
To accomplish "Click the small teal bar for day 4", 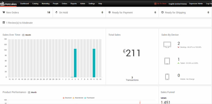I will point(72,77).
